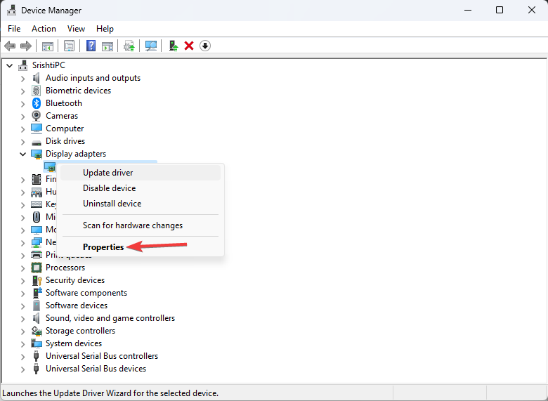Open the File menu

14,29
